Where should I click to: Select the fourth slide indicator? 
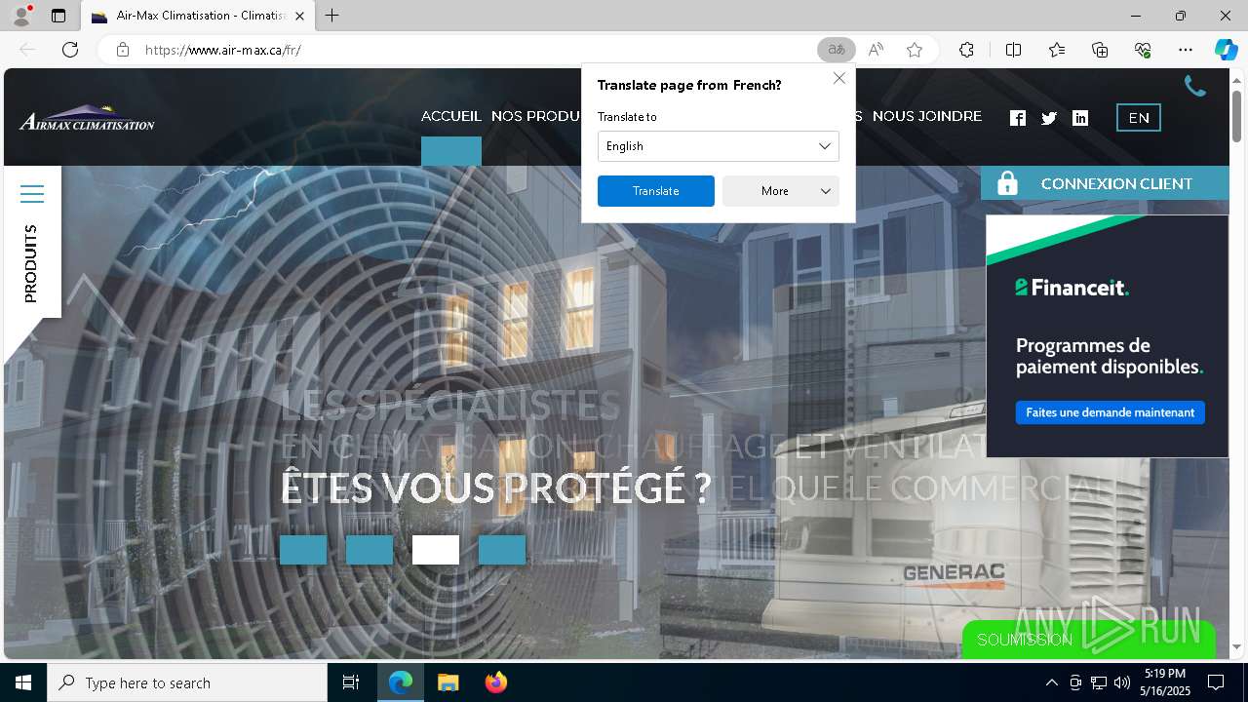click(x=502, y=550)
